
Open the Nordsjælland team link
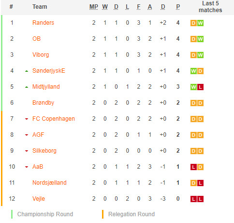tap(49, 183)
